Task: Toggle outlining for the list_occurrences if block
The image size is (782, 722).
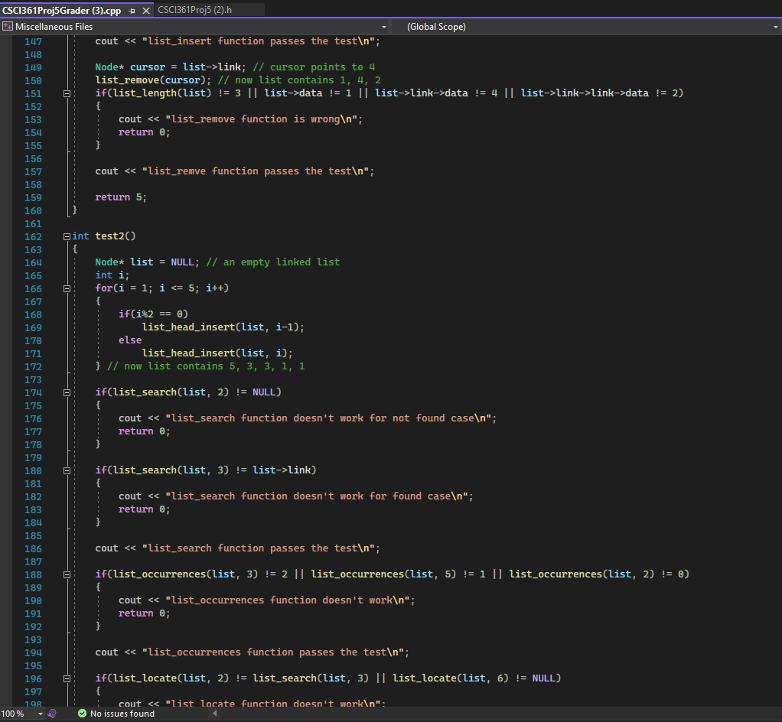Action: click(x=66, y=574)
